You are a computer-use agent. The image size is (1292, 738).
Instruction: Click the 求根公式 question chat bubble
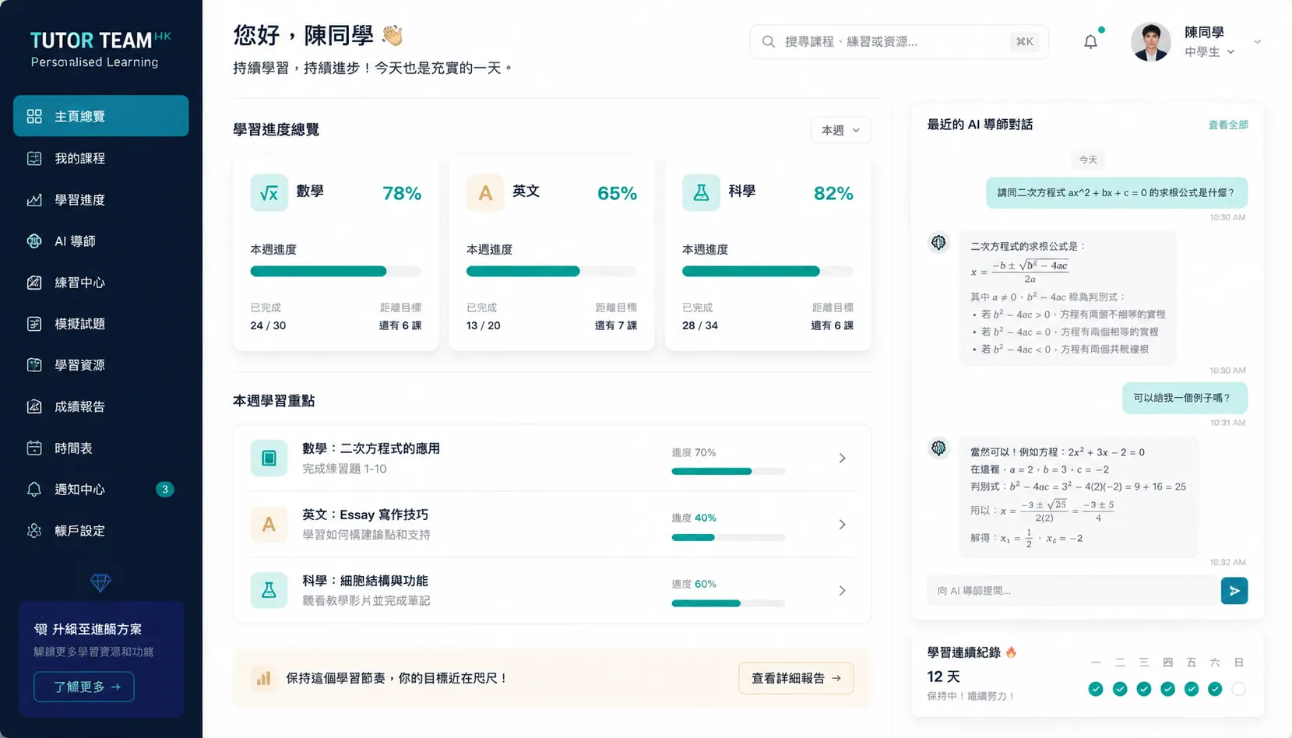[1116, 192]
